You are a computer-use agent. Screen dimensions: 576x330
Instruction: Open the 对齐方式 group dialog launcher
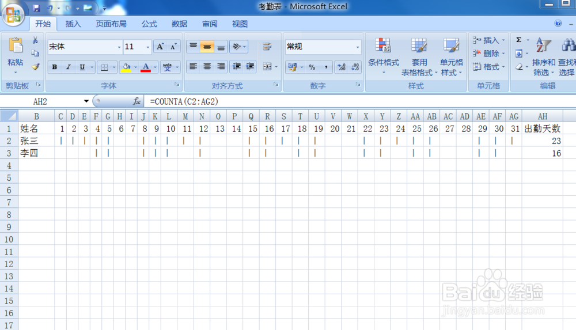tap(276, 85)
